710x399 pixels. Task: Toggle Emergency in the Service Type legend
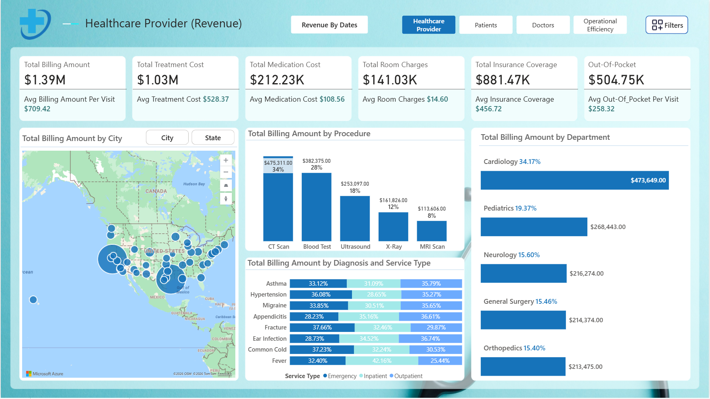(x=340, y=376)
